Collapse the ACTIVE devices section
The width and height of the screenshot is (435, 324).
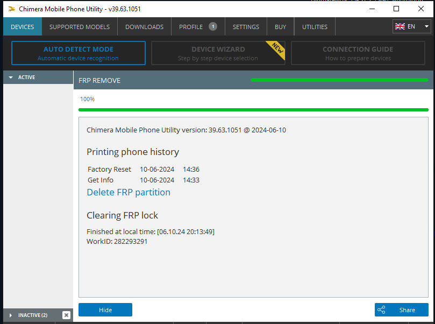(38, 77)
